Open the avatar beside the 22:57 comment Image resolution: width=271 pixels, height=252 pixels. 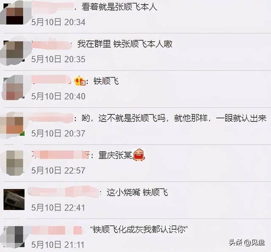coord(15,163)
